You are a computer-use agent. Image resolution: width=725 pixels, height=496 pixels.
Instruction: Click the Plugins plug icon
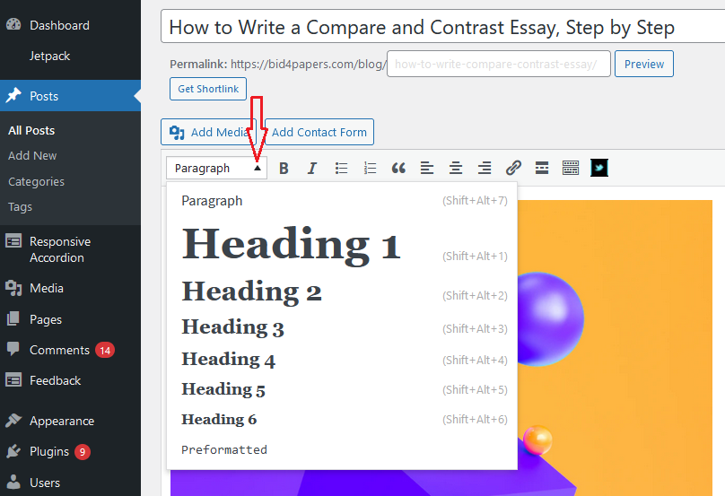click(x=13, y=450)
